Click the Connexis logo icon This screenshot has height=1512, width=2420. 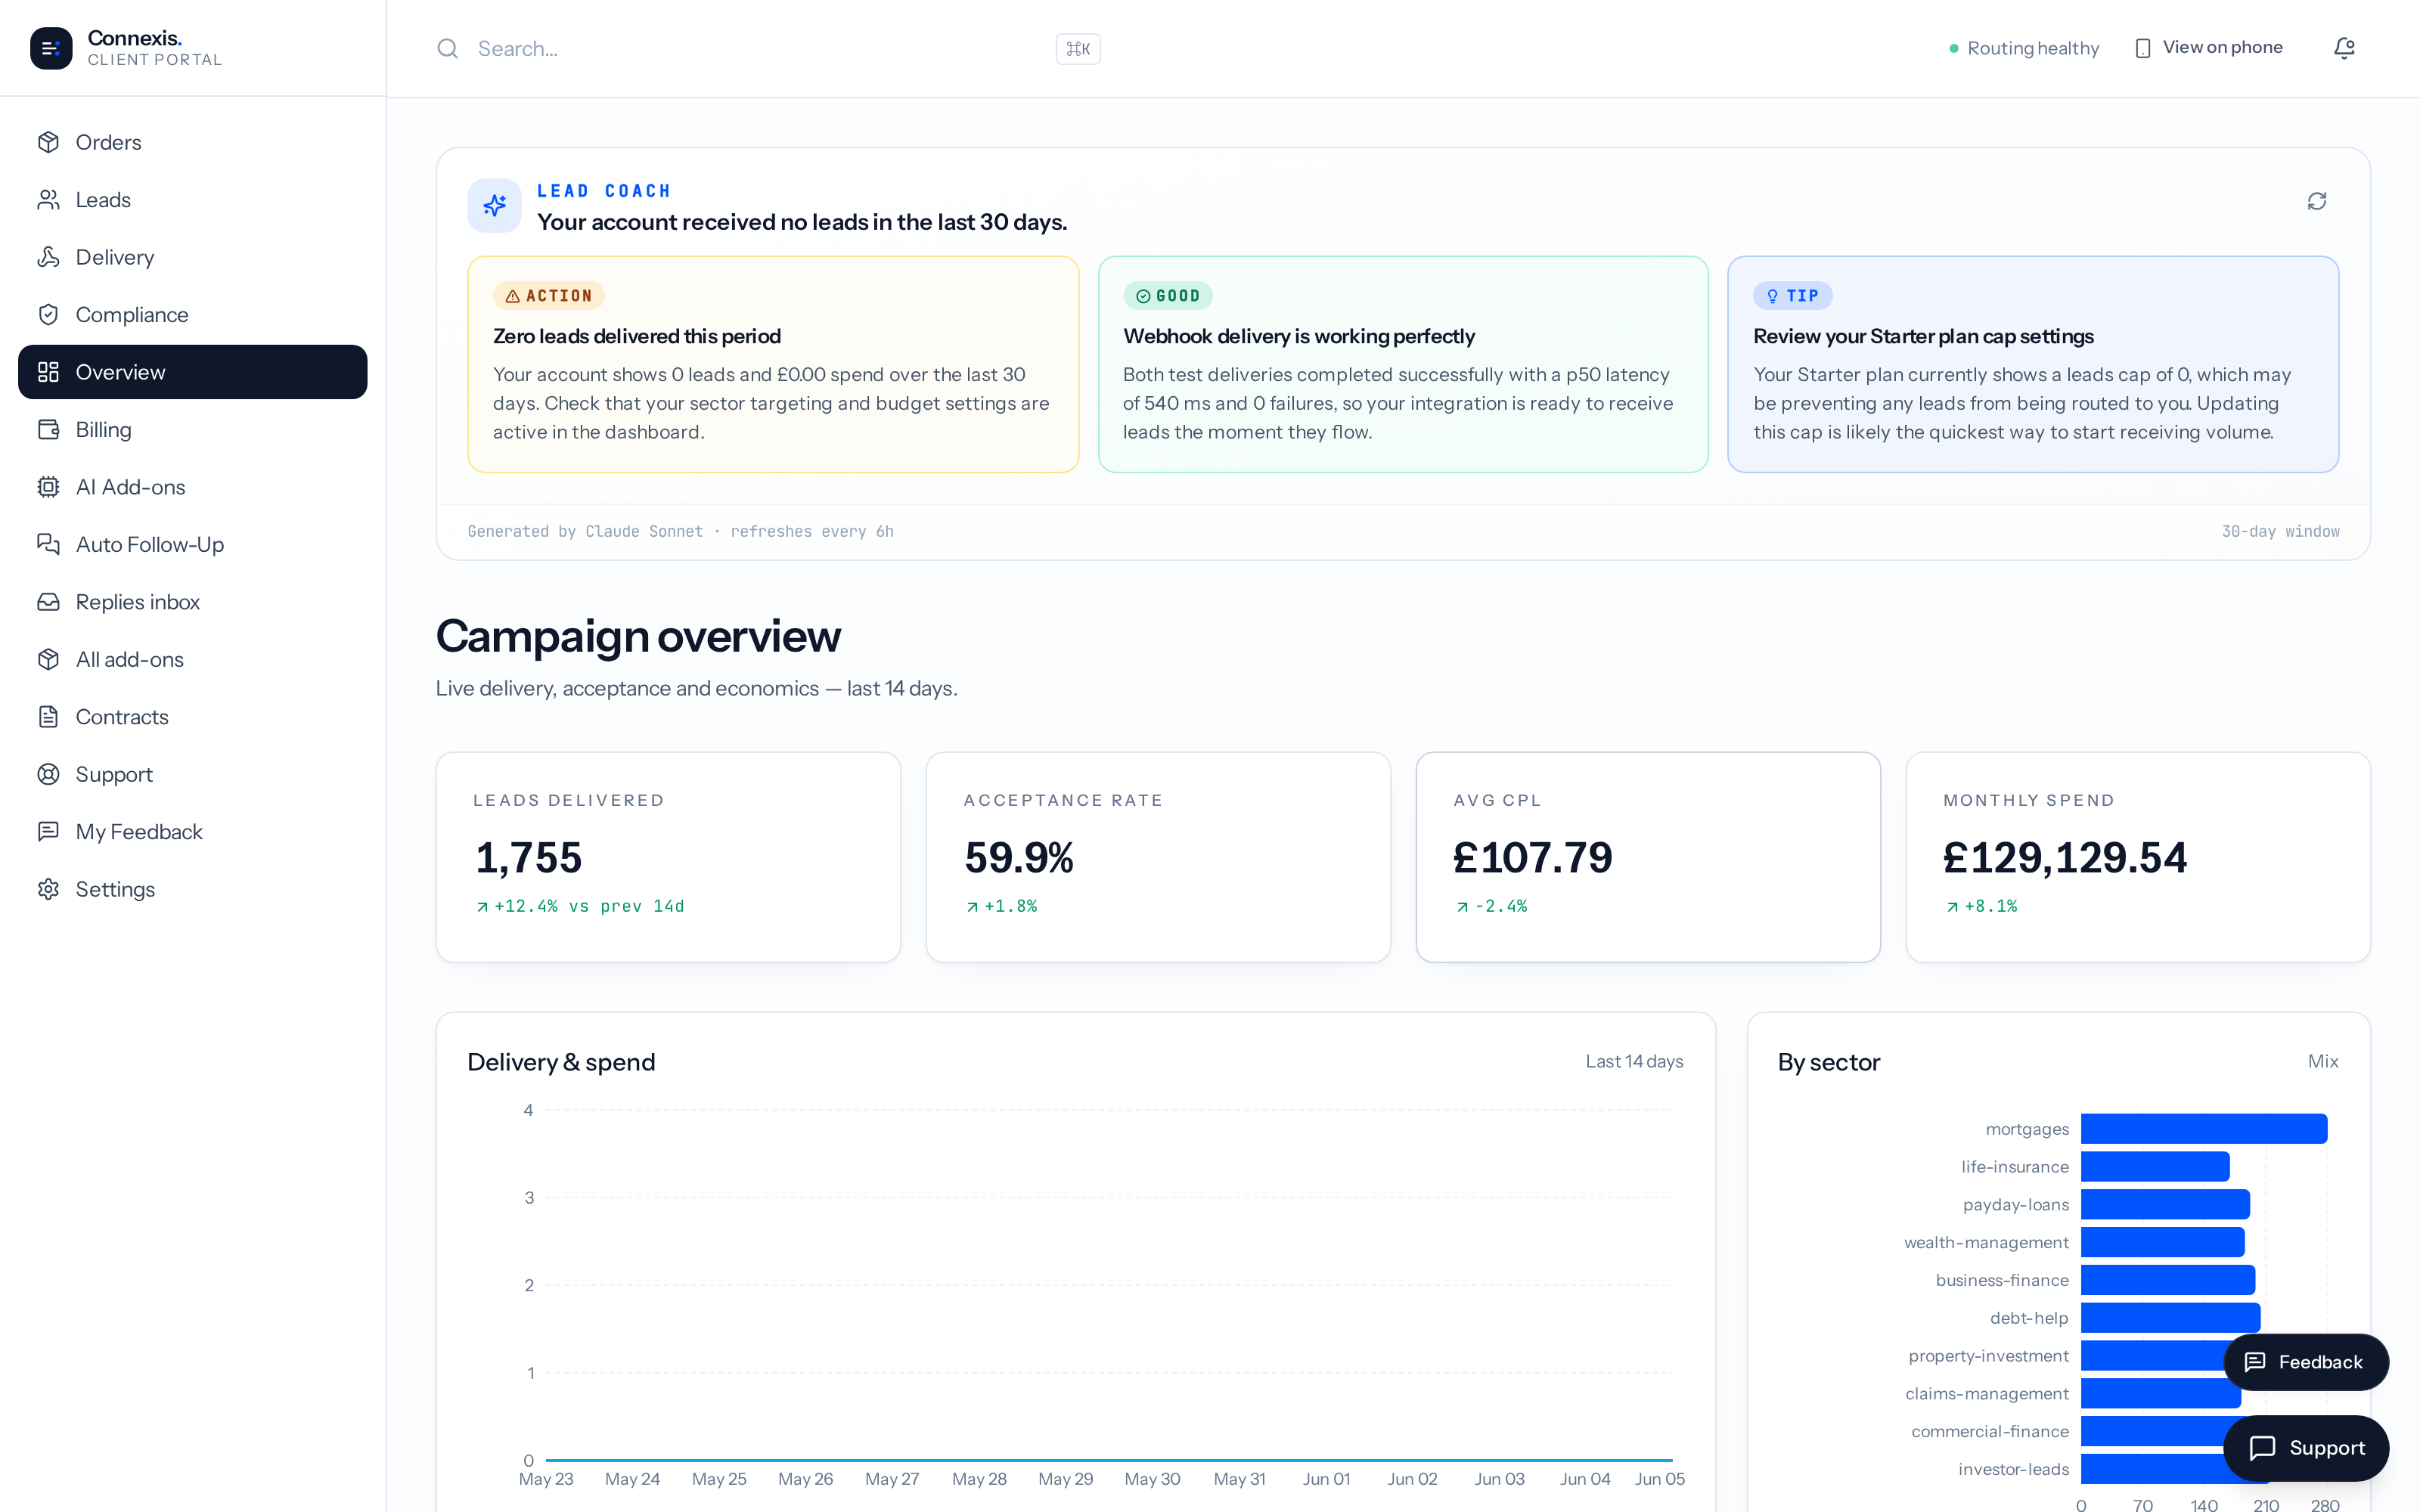(x=51, y=48)
